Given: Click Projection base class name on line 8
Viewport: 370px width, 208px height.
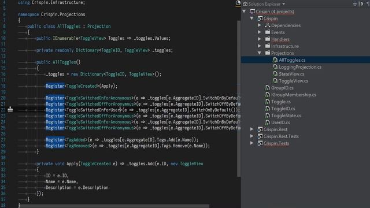Looking at the screenshot, I should (99, 26).
